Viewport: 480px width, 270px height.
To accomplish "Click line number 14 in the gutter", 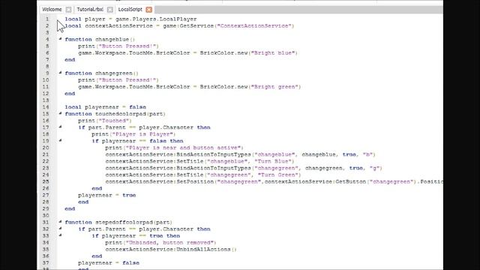I will (x=46, y=107).
